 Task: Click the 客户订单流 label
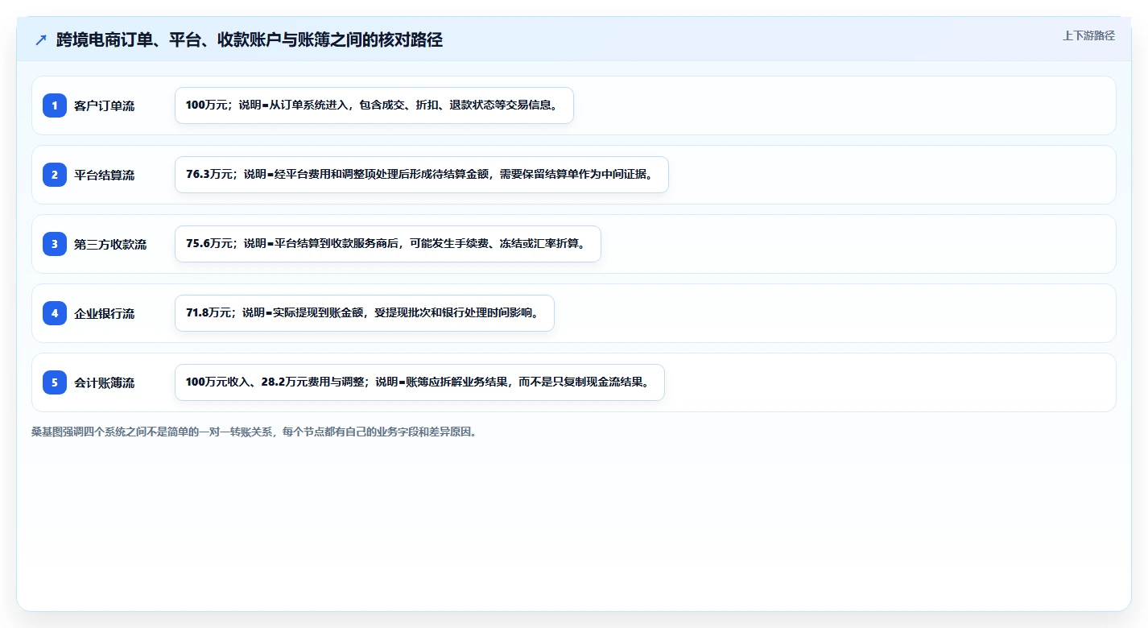[104, 105]
